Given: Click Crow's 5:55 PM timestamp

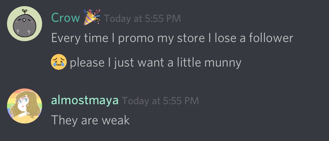Looking at the screenshot, I should pyautogui.click(x=142, y=19).
